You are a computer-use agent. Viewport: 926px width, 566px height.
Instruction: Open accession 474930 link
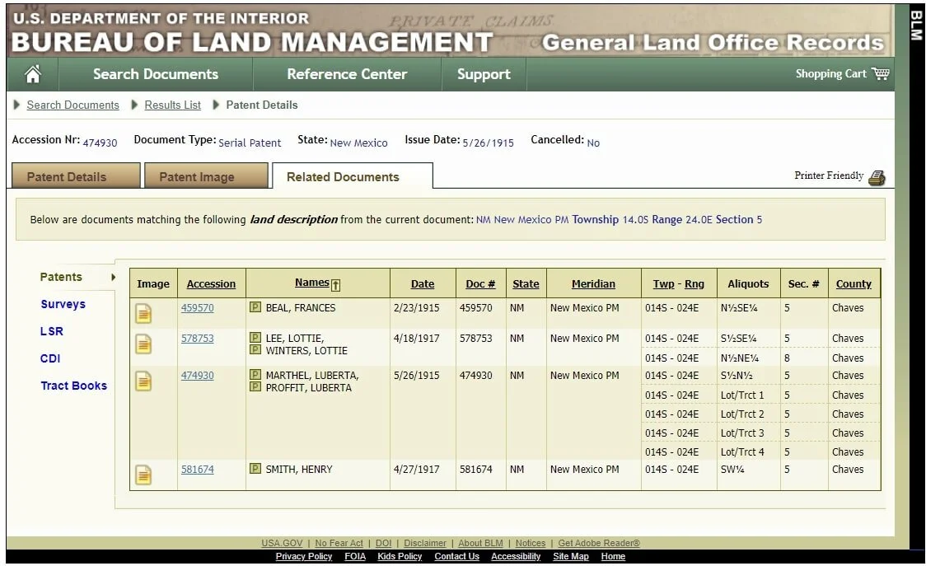197,375
